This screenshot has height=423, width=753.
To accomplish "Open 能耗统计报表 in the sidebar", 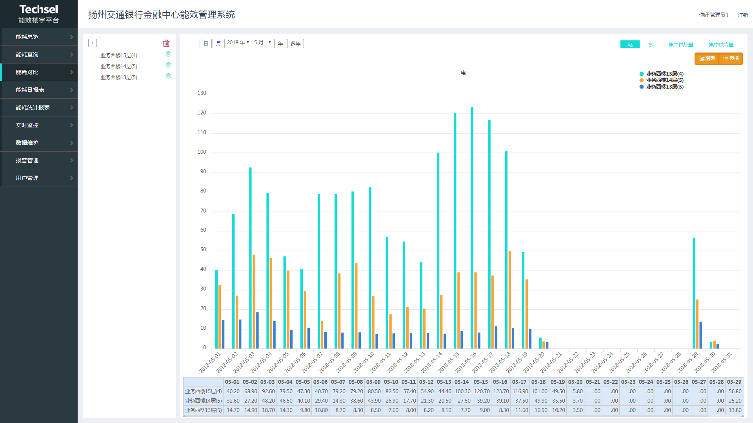I will click(x=39, y=107).
